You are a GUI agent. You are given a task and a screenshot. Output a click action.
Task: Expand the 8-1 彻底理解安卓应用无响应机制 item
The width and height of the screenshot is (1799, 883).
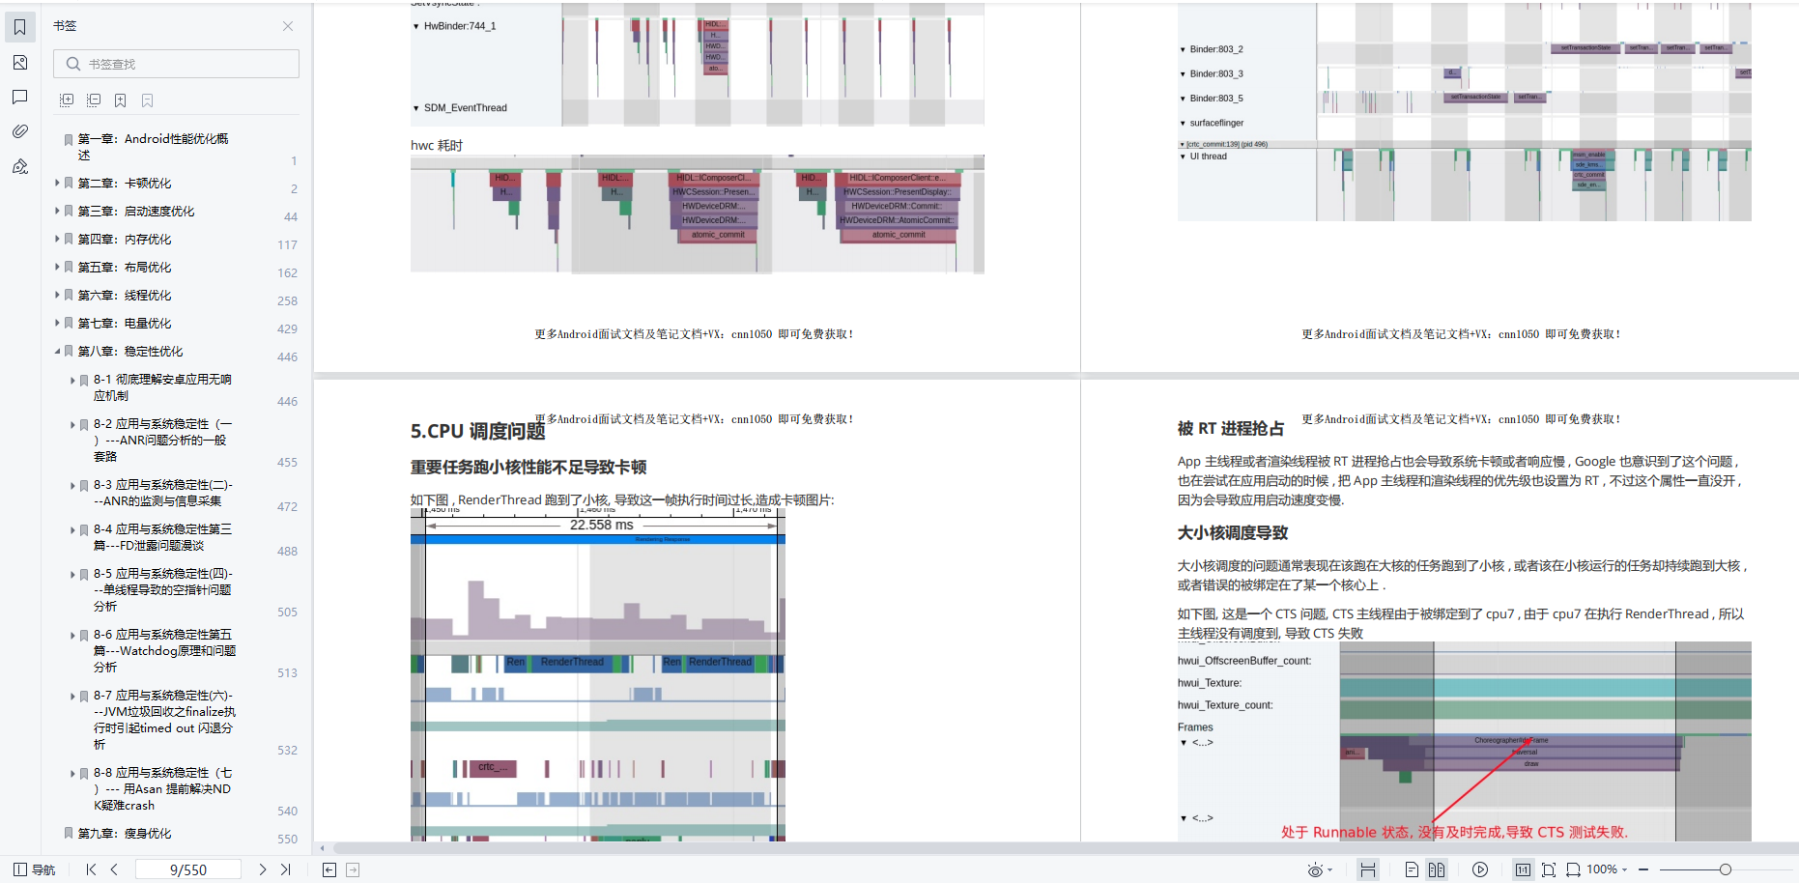point(72,380)
